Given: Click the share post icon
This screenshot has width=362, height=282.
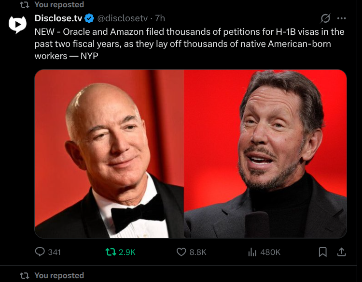Looking at the screenshot, I should pyautogui.click(x=341, y=252).
